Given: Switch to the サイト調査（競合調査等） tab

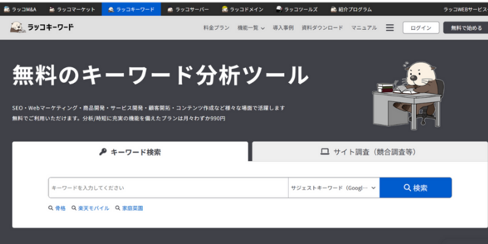Looking at the screenshot, I should pyautogui.click(x=370, y=152).
